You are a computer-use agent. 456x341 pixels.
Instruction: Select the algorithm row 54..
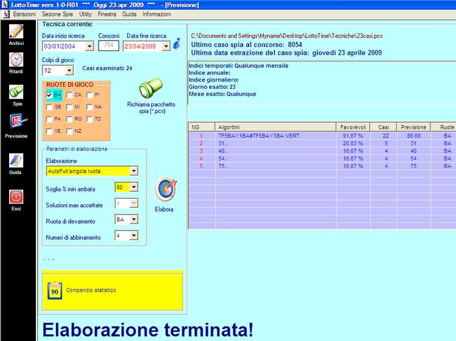(x=322, y=159)
